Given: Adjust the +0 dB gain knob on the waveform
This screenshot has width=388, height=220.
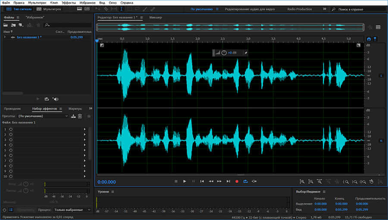Looking at the screenshot, I should [224, 52].
